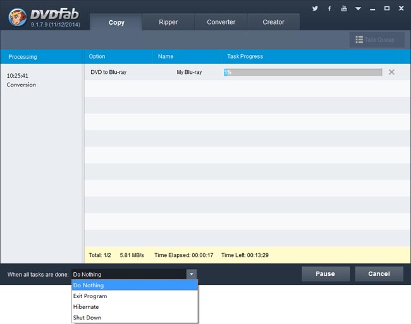Viewport: 411px width, 324px height.
Task: Open the title bar dropdown menu arrow
Action: (x=358, y=9)
